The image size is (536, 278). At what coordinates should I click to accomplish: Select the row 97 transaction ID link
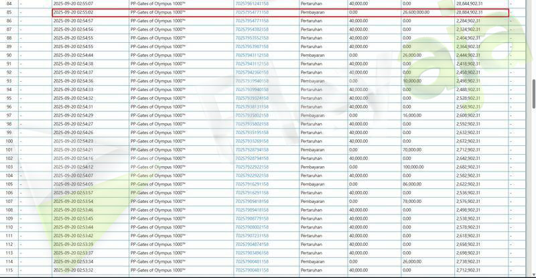252,115
